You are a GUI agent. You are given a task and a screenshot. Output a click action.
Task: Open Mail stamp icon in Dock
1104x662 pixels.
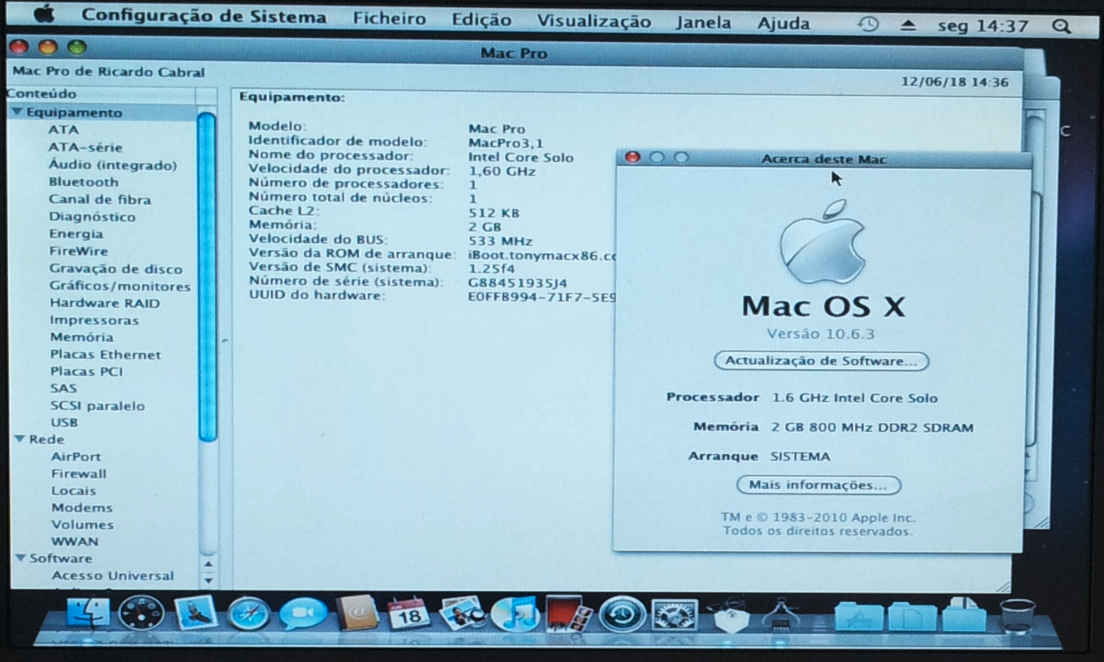[195, 613]
